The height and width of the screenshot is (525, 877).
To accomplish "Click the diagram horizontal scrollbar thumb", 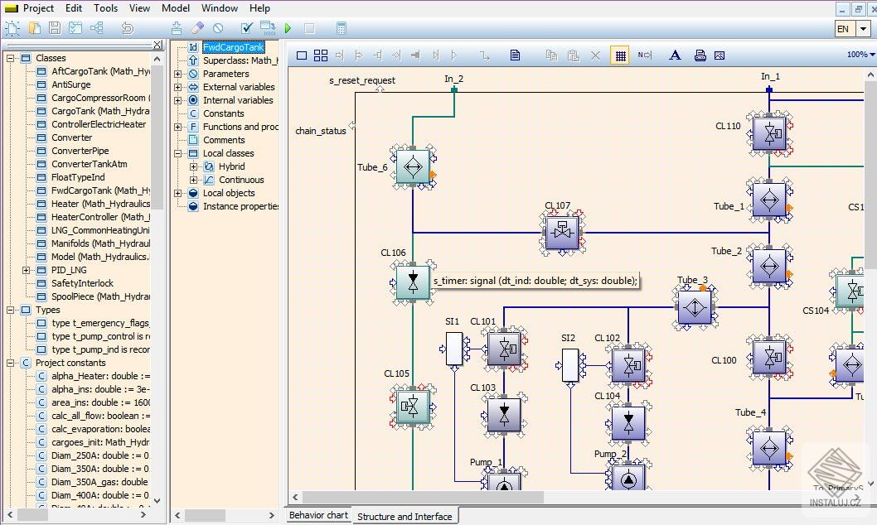I will [x=423, y=497].
